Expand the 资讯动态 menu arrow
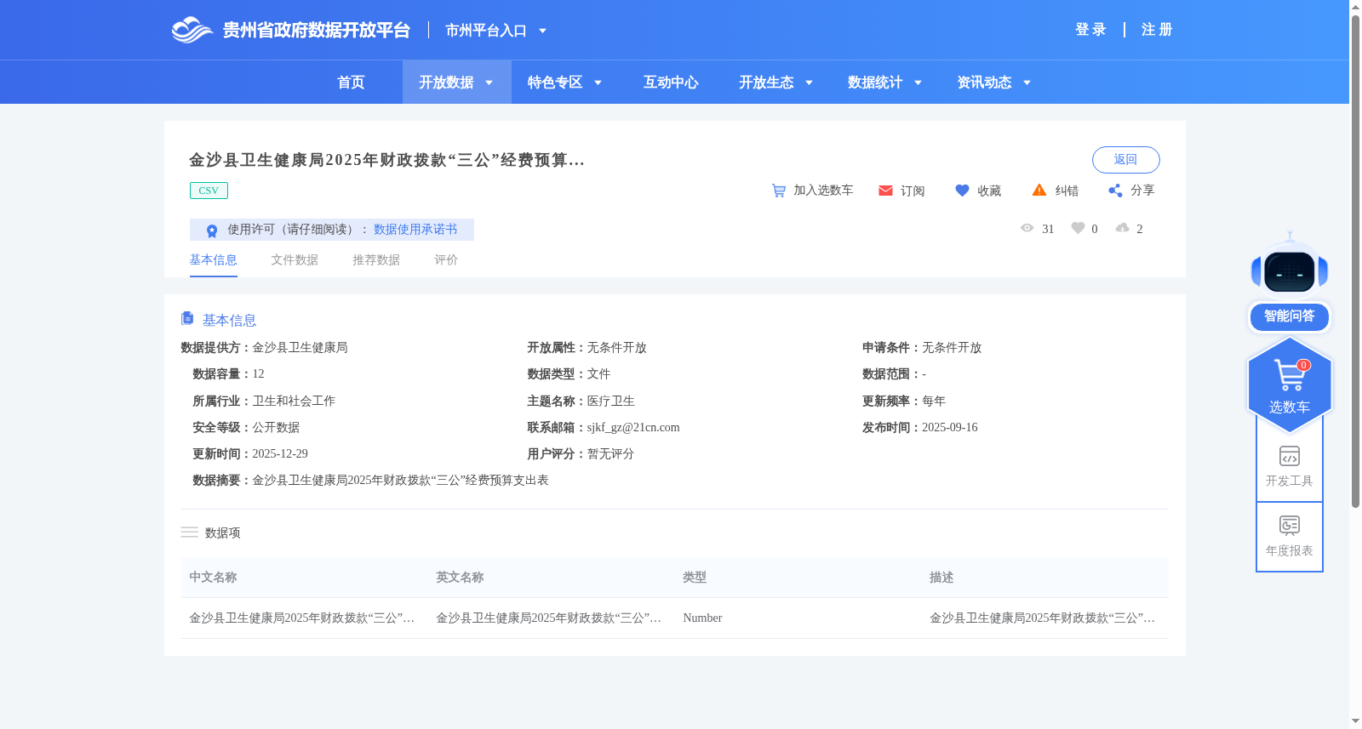Image resolution: width=1362 pixels, height=729 pixels. 1027,83
